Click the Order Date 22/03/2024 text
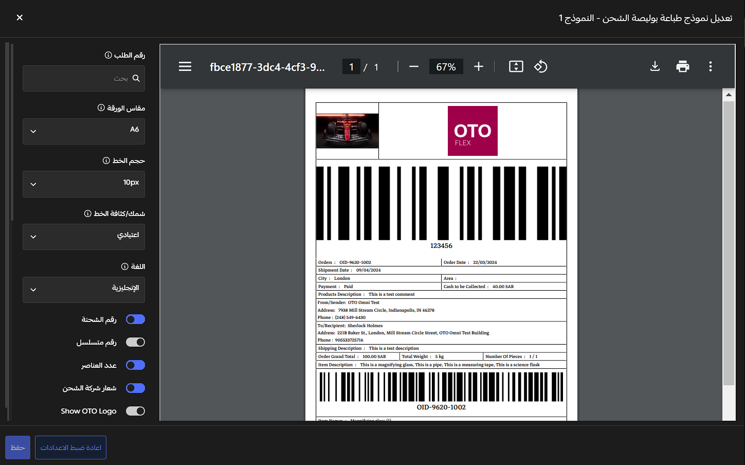The image size is (745, 465). pos(470,262)
